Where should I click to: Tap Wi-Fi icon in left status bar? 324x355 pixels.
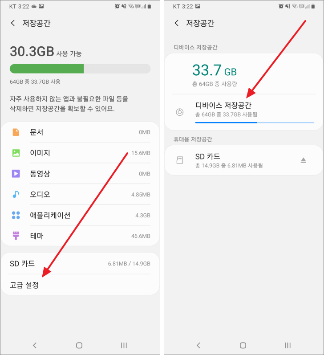(x=131, y=6)
